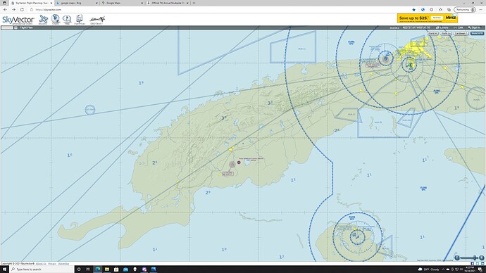Click the purple airport marker on the map
Image resolution: width=486 pixels, height=273 pixels.
pos(239,163)
